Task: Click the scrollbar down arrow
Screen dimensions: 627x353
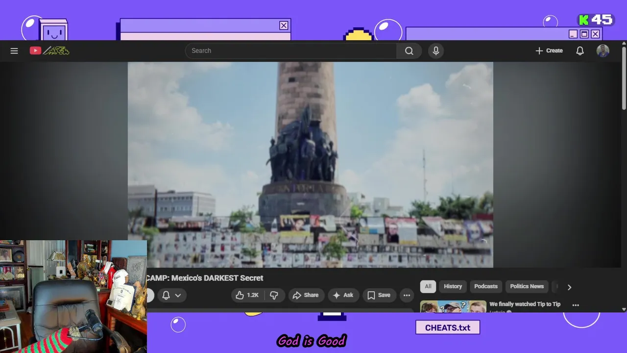Action: pyautogui.click(x=624, y=309)
